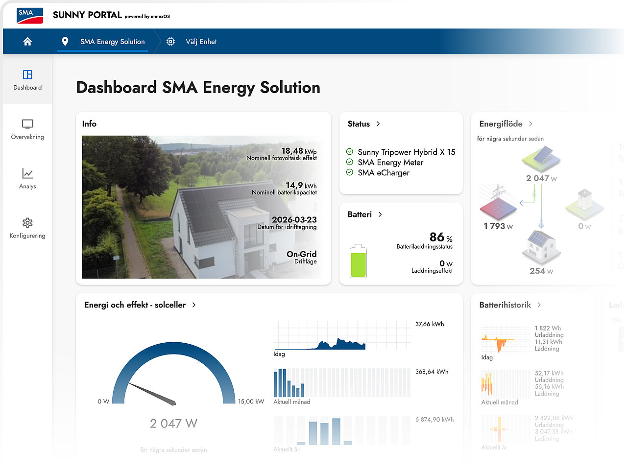
Task: Click the power grid icon showing 1 793 W
Action: 499,201
